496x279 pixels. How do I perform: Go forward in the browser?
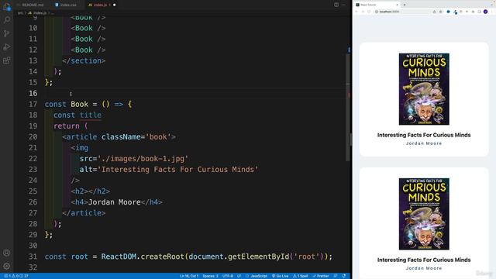363,12
